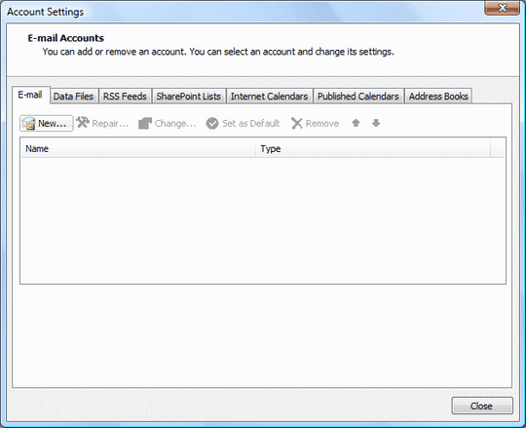Show the Published Calendars tab
The height and width of the screenshot is (428, 526).
(x=357, y=97)
